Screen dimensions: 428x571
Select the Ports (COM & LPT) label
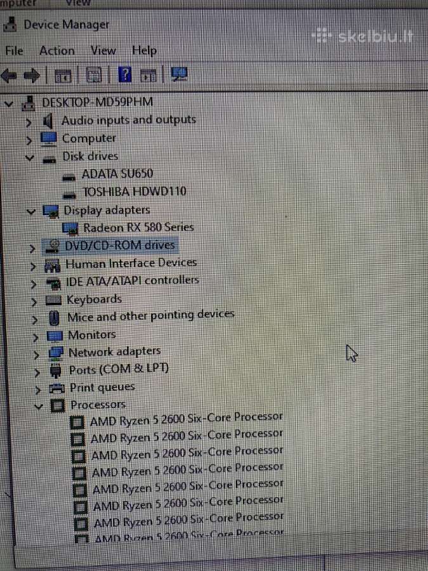point(119,369)
